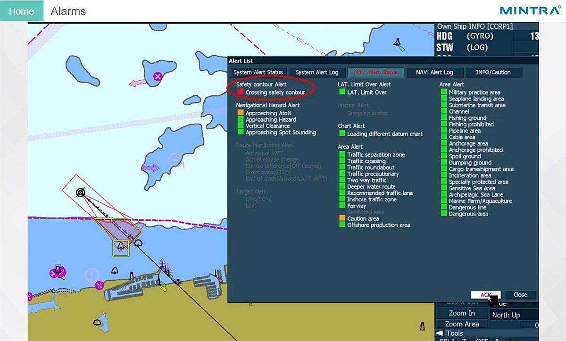Collapse the Tools panel arrow
This screenshot has height=341, width=566.
pos(439,333)
